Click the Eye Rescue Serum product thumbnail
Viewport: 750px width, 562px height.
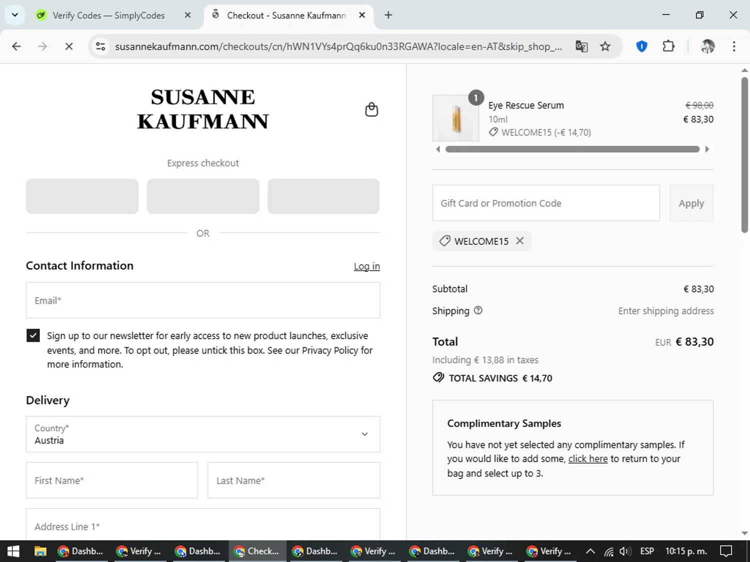(455, 118)
